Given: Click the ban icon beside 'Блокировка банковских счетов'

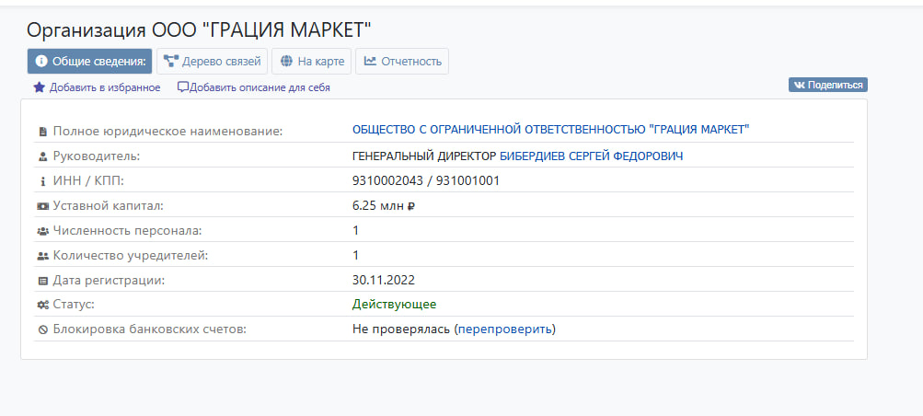Looking at the screenshot, I should click(42, 329).
